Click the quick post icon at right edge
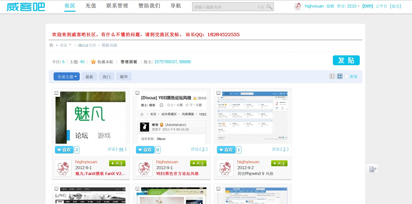 click(x=372, y=169)
